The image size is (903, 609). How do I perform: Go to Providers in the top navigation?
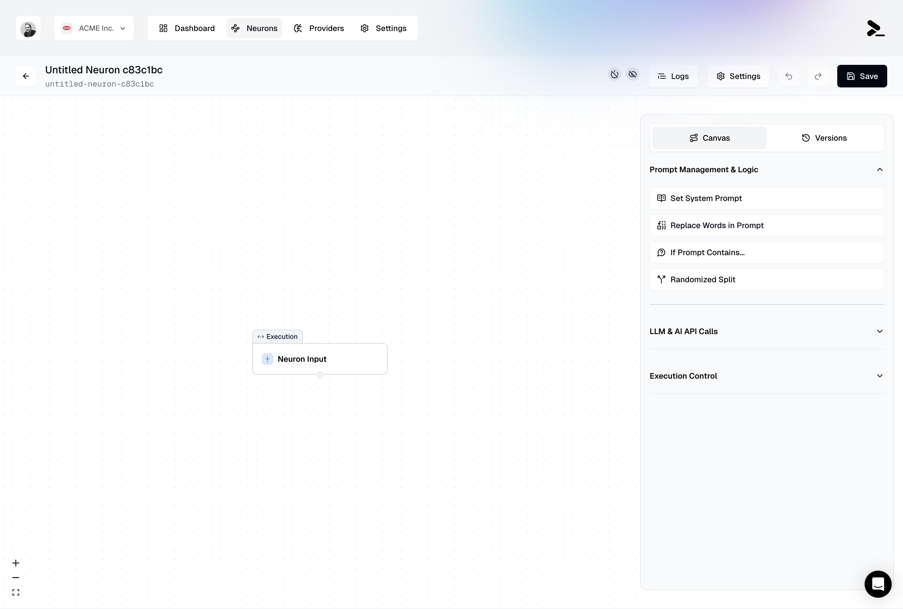pyautogui.click(x=319, y=28)
